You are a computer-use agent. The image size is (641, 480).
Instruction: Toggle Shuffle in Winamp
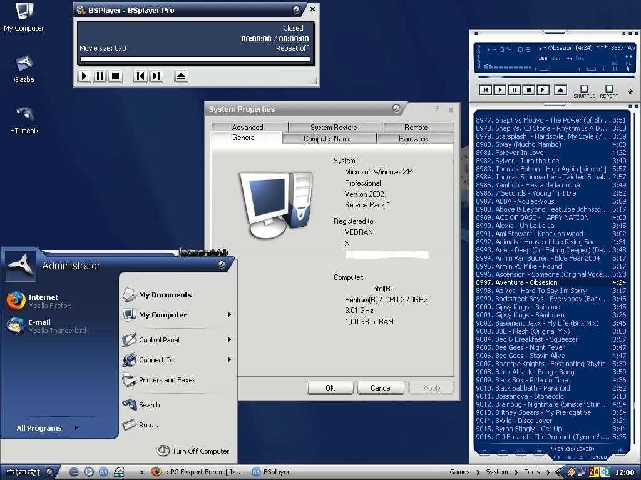click(584, 89)
